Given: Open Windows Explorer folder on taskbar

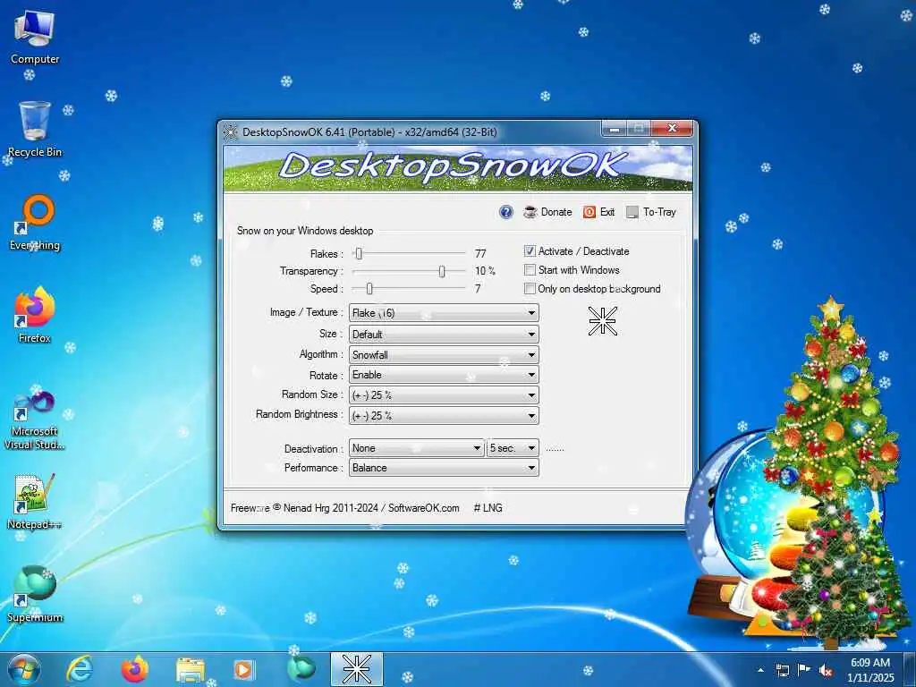Looking at the screenshot, I should click(191, 670).
